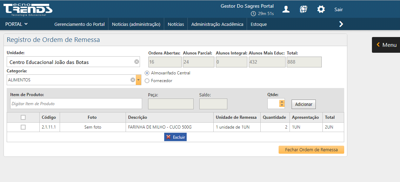Open the settings gear icon
Screen dimensions: 400x182
321,9
